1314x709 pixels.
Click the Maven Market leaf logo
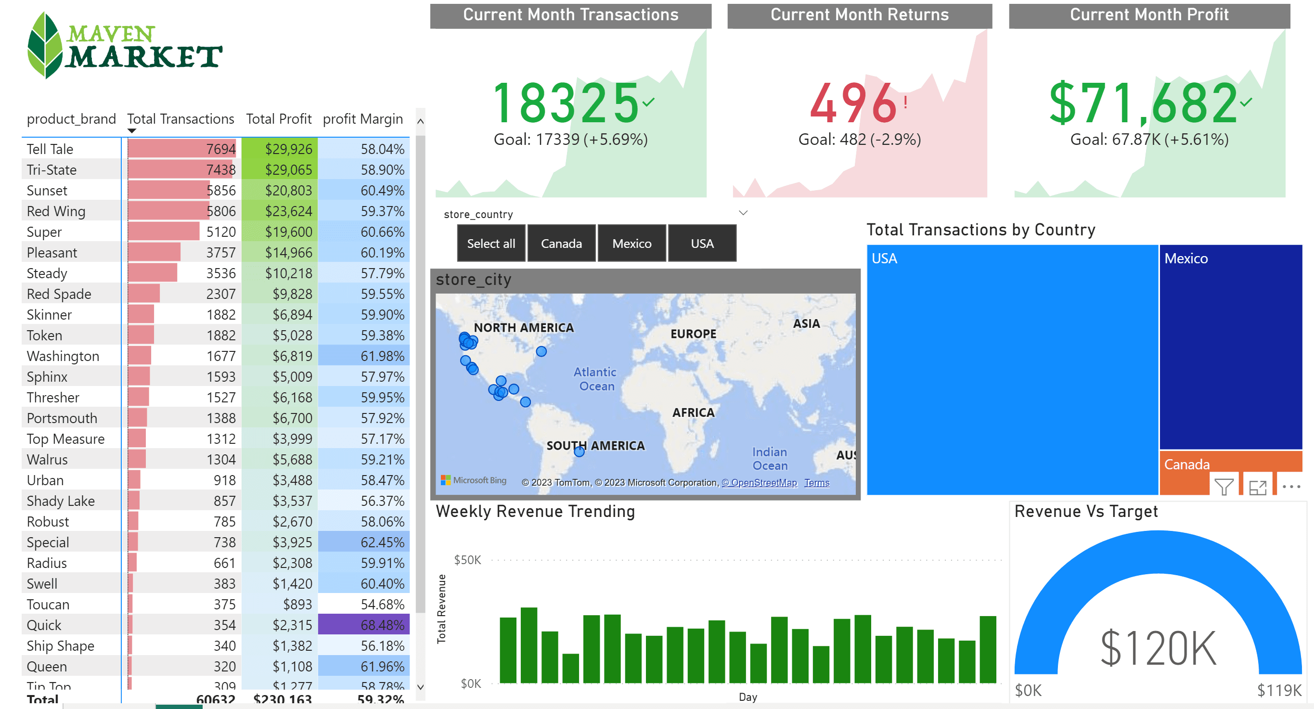tap(45, 45)
